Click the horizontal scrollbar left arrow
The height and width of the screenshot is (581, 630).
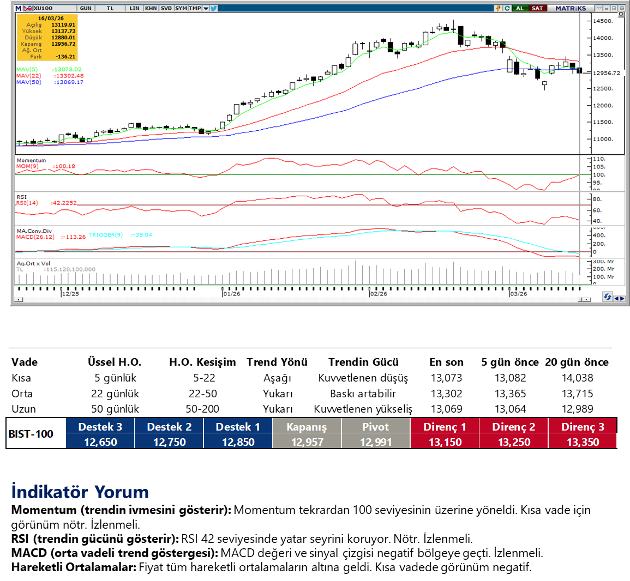click(20, 299)
